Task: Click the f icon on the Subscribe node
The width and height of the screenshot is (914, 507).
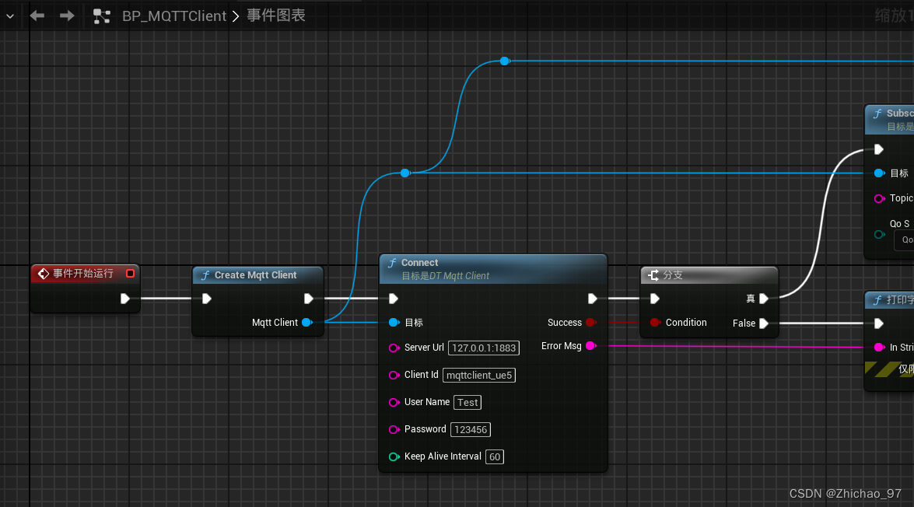Action: 879,113
